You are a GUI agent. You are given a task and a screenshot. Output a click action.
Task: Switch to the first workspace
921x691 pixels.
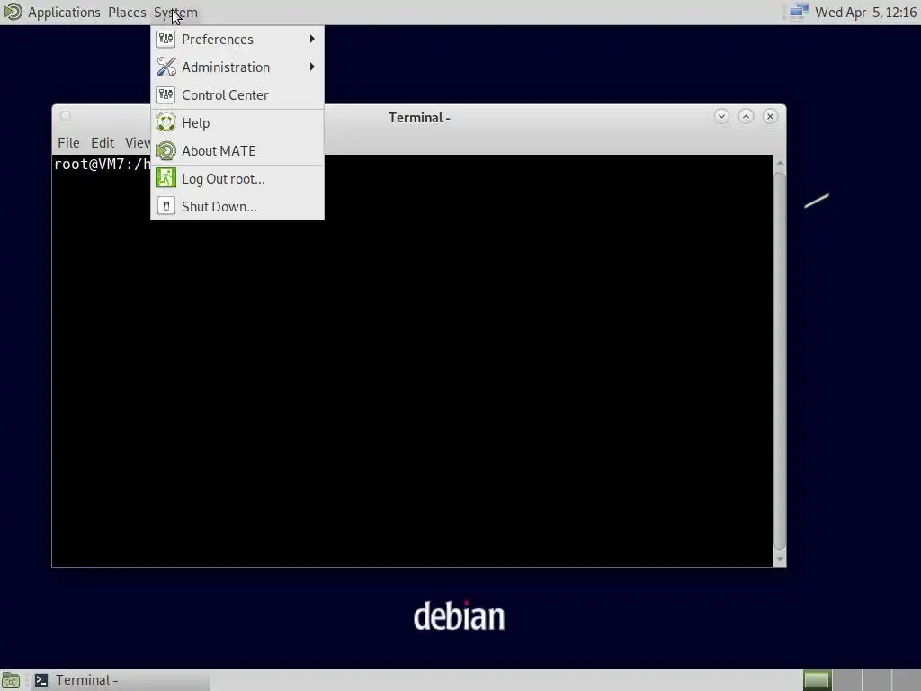pyautogui.click(x=817, y=680)
